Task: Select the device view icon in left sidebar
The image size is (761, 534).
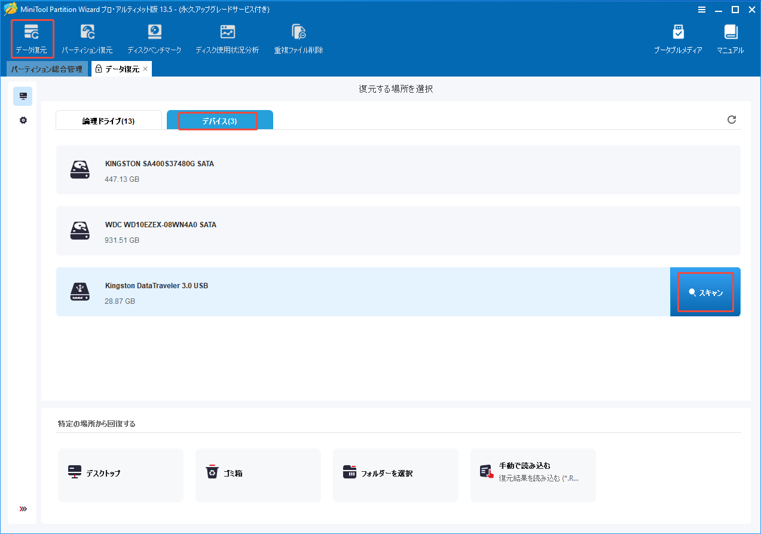Action: 22,96
